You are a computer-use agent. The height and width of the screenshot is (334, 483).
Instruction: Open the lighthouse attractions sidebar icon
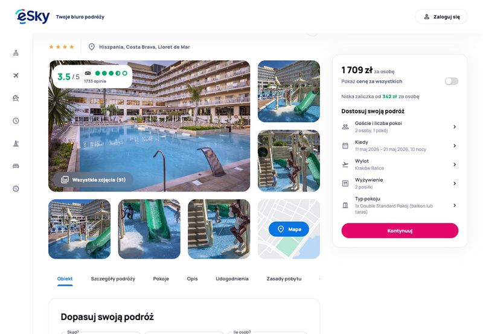pos(16,143)
